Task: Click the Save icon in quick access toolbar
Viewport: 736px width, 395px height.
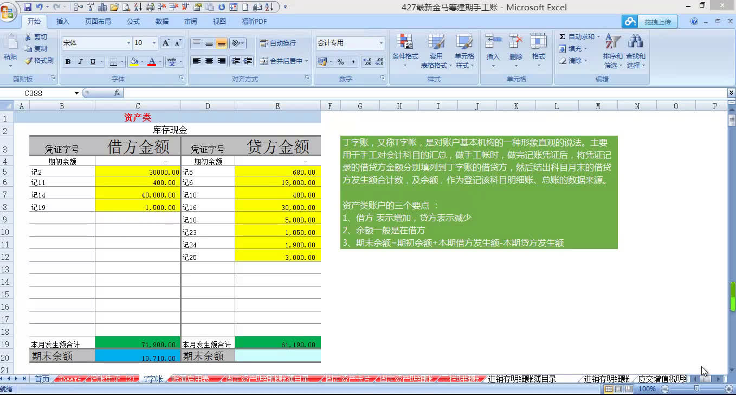Action: point(27,7)
